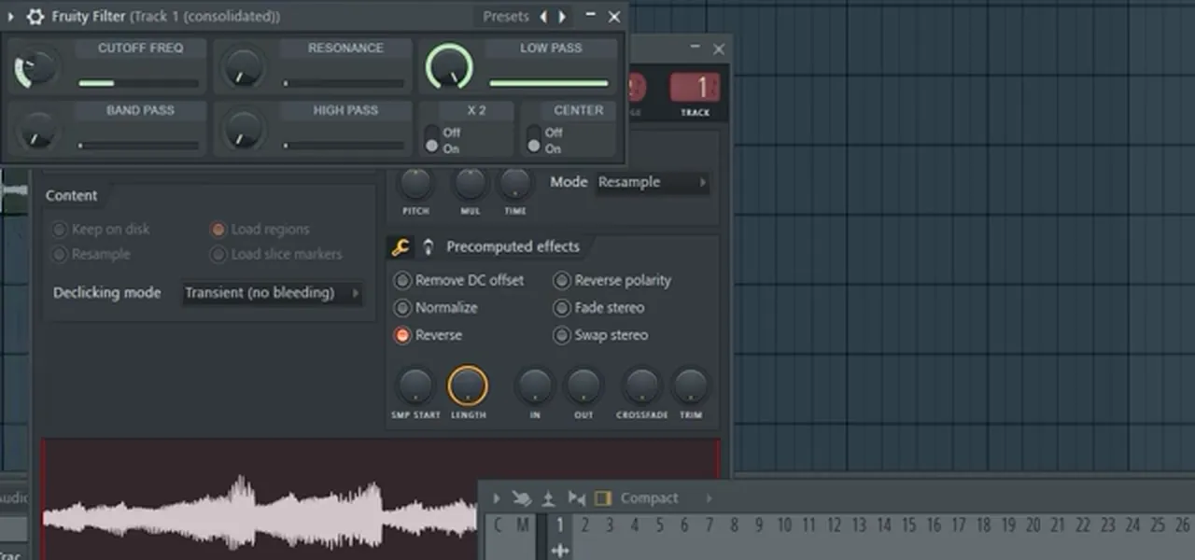
Task: Click the fade OUT knob
Action: click(583, 385)
